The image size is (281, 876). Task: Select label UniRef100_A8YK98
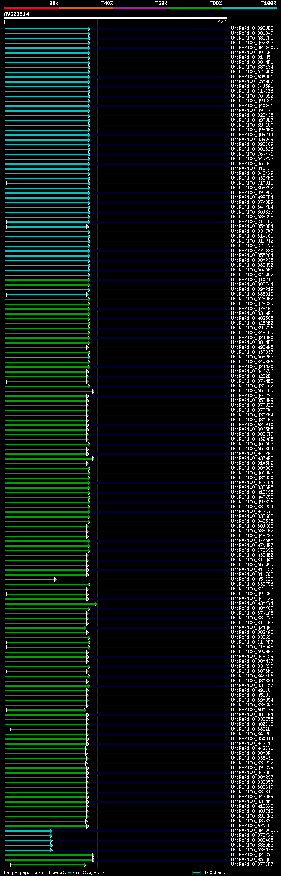pos(252,217)
